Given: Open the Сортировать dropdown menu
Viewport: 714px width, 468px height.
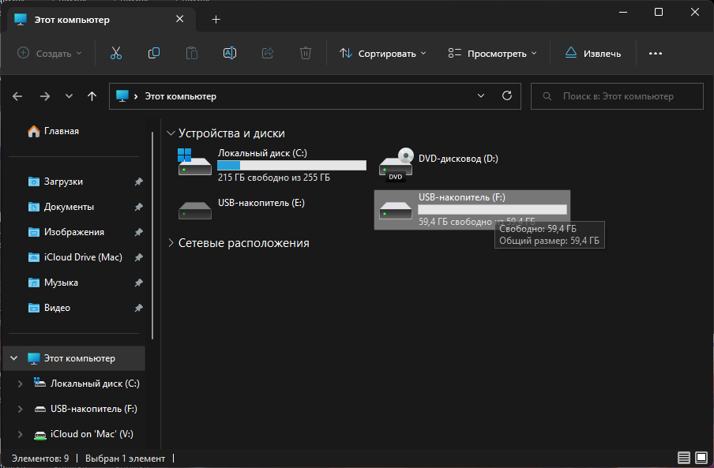Looking at the screenshot, I should pos(383,53).
